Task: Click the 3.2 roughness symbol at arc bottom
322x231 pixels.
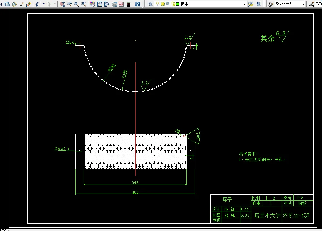Action: (x=145, y=85)
